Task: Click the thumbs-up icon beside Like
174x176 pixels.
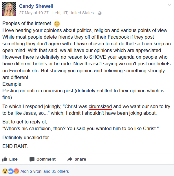Action: pyautogui.click(x=5, y=159)
